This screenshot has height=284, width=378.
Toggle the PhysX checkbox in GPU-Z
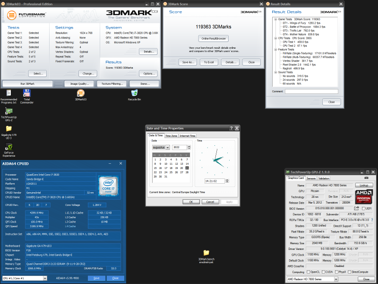tap(336, 272)
